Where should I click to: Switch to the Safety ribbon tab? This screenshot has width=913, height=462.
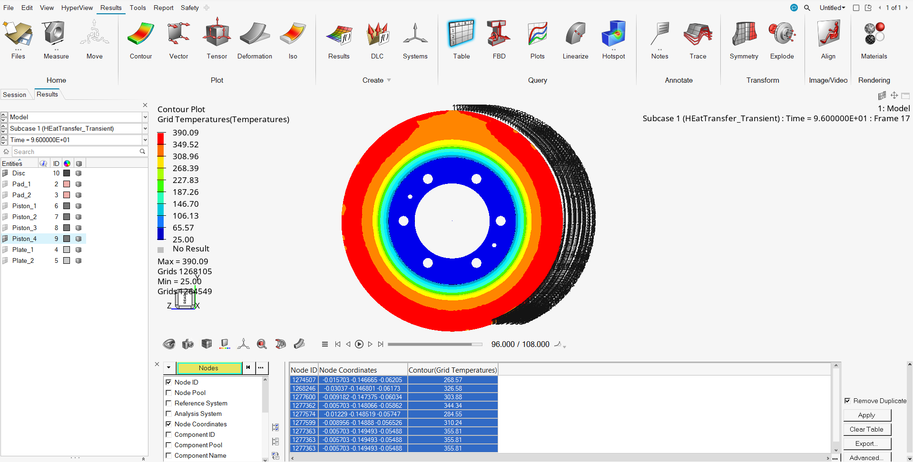click(190, 8)
